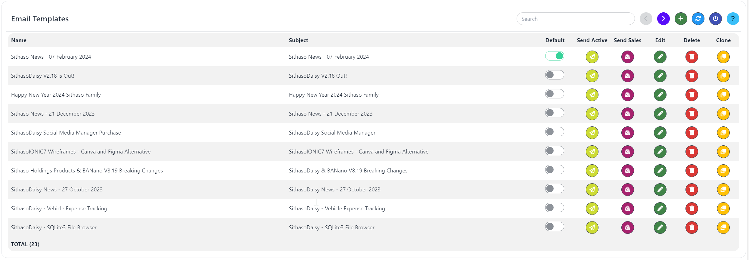Open help via question mark icon
The image size is (749, 260).
(x=733, y=19)
